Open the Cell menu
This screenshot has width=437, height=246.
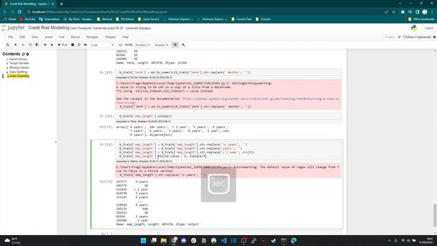(x=61, y=37)
